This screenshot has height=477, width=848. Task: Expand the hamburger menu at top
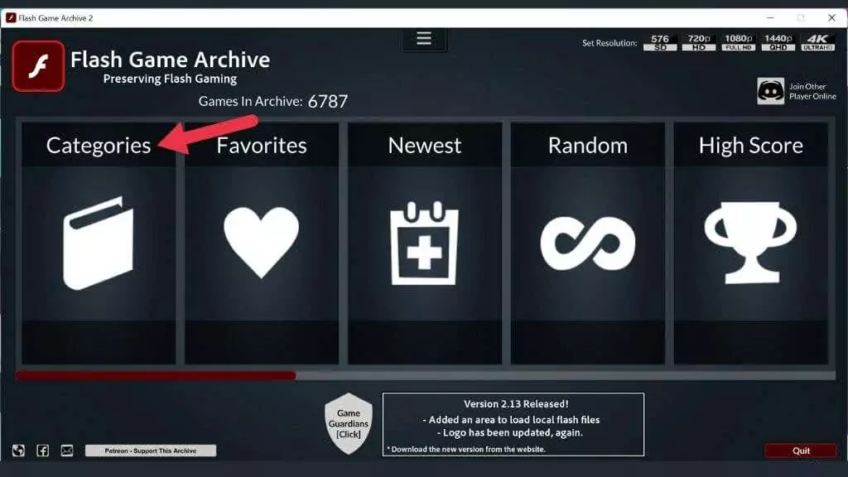[424, 38]
